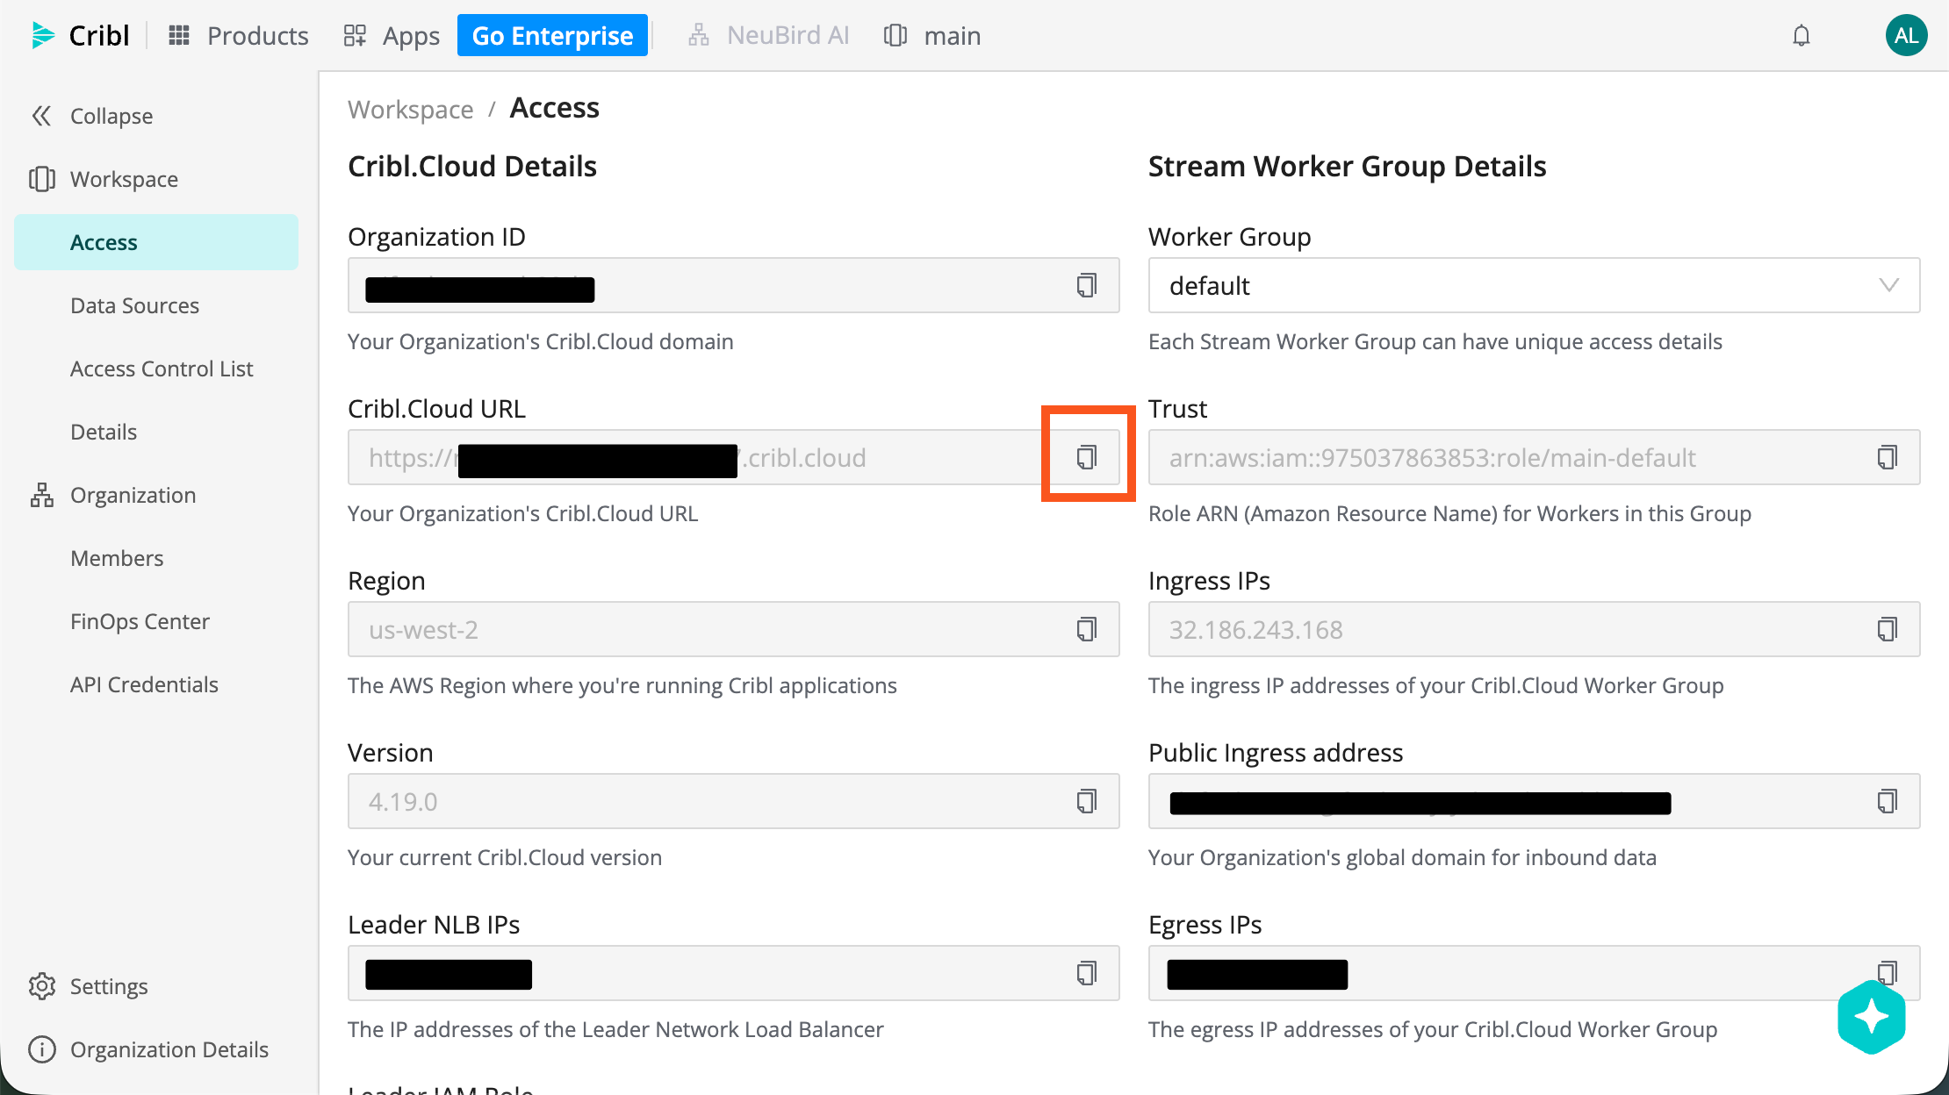Copy the Organization ID value

(1087, 285)
